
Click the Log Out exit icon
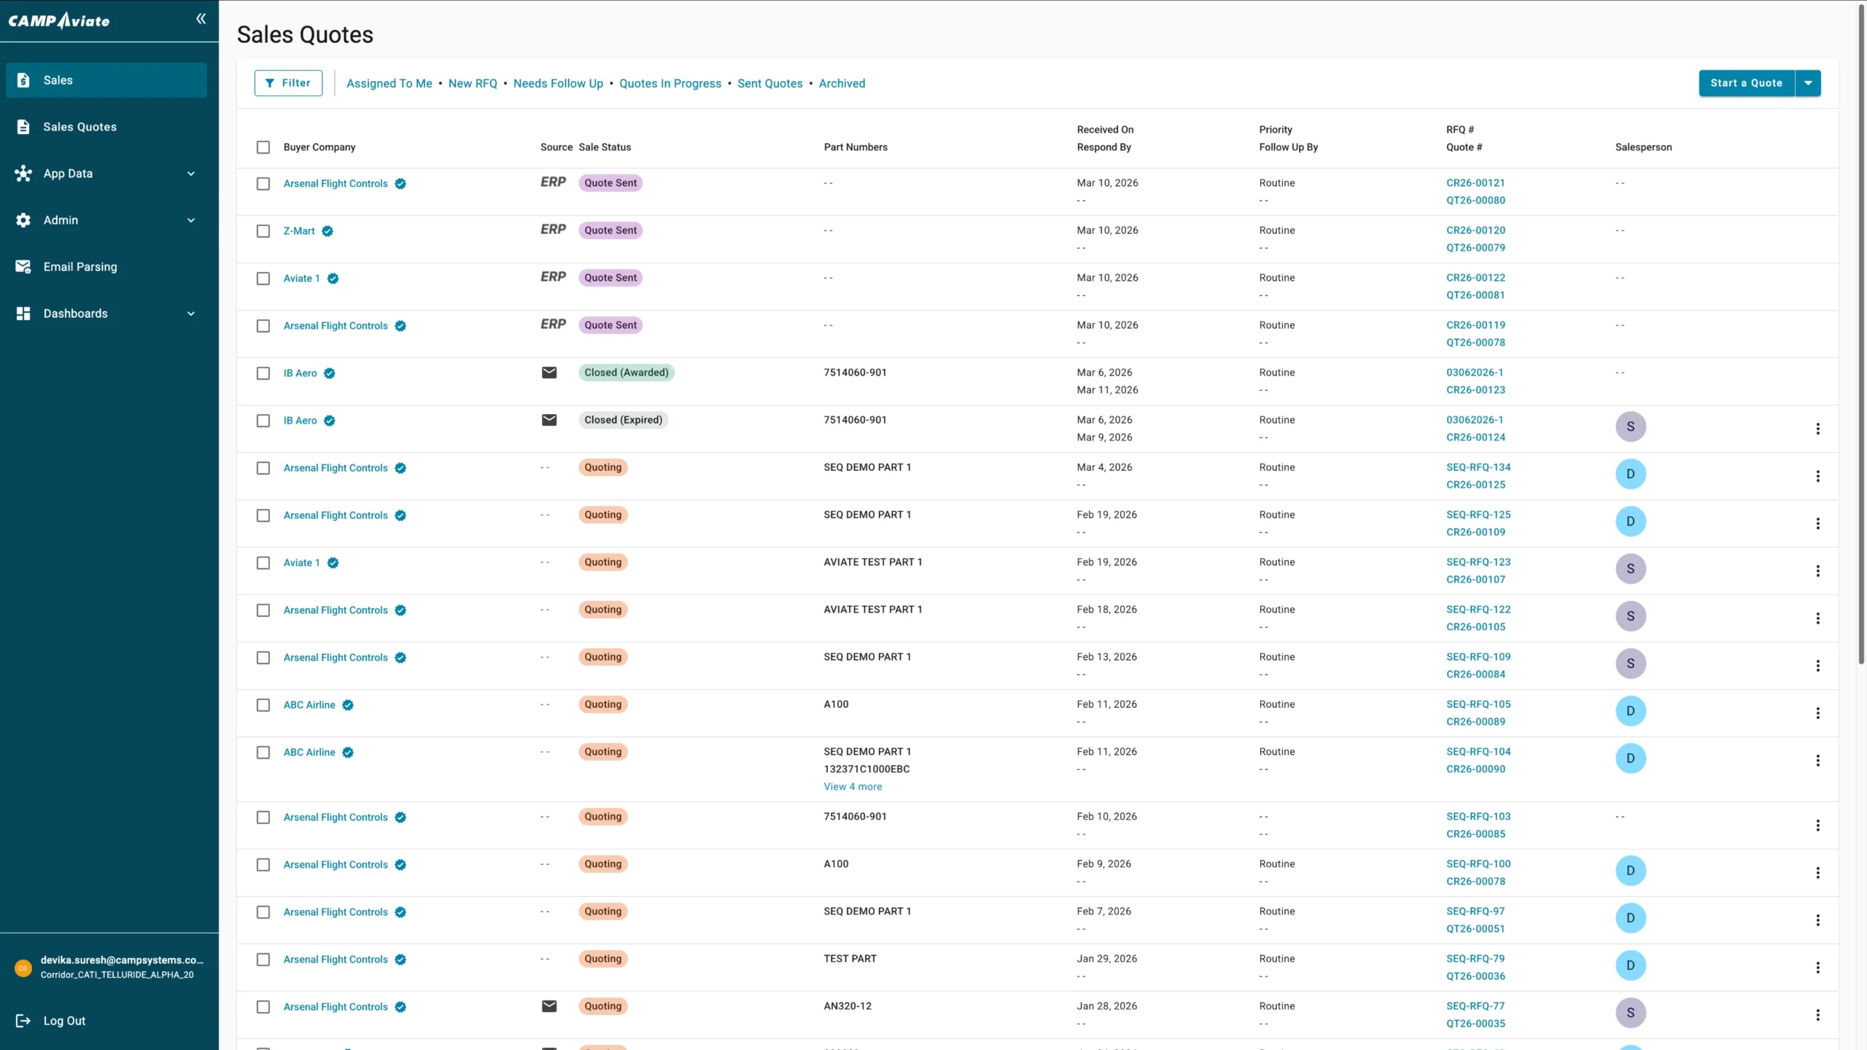pyautogui.click(x=23, y=1021)
